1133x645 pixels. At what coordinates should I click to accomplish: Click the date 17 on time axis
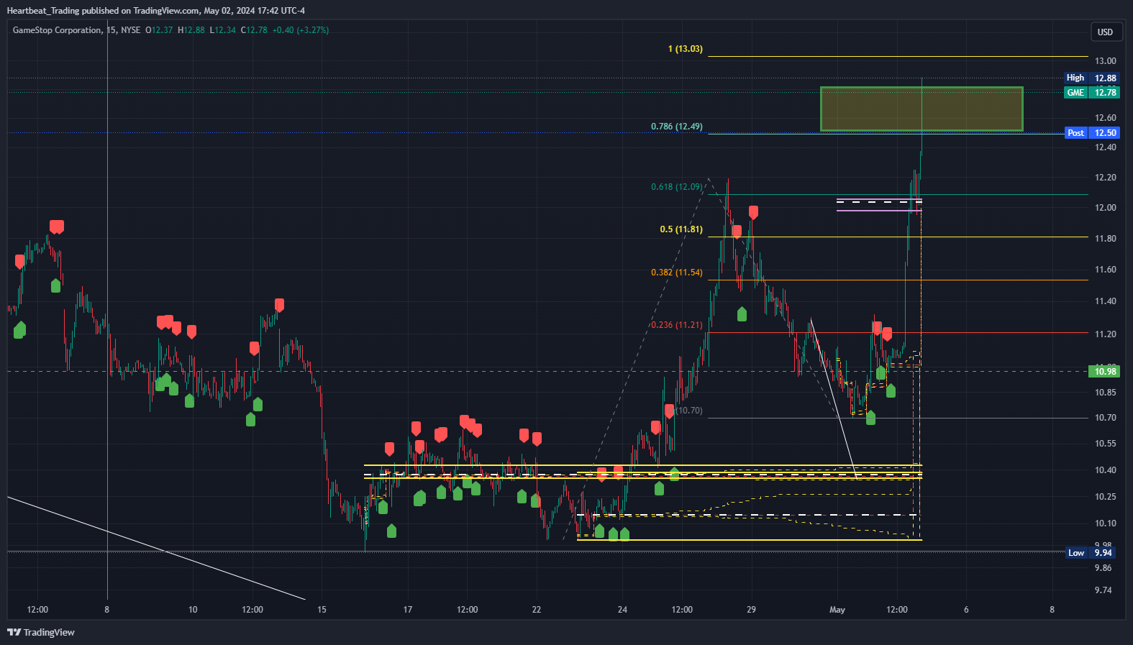click(408, 610)
